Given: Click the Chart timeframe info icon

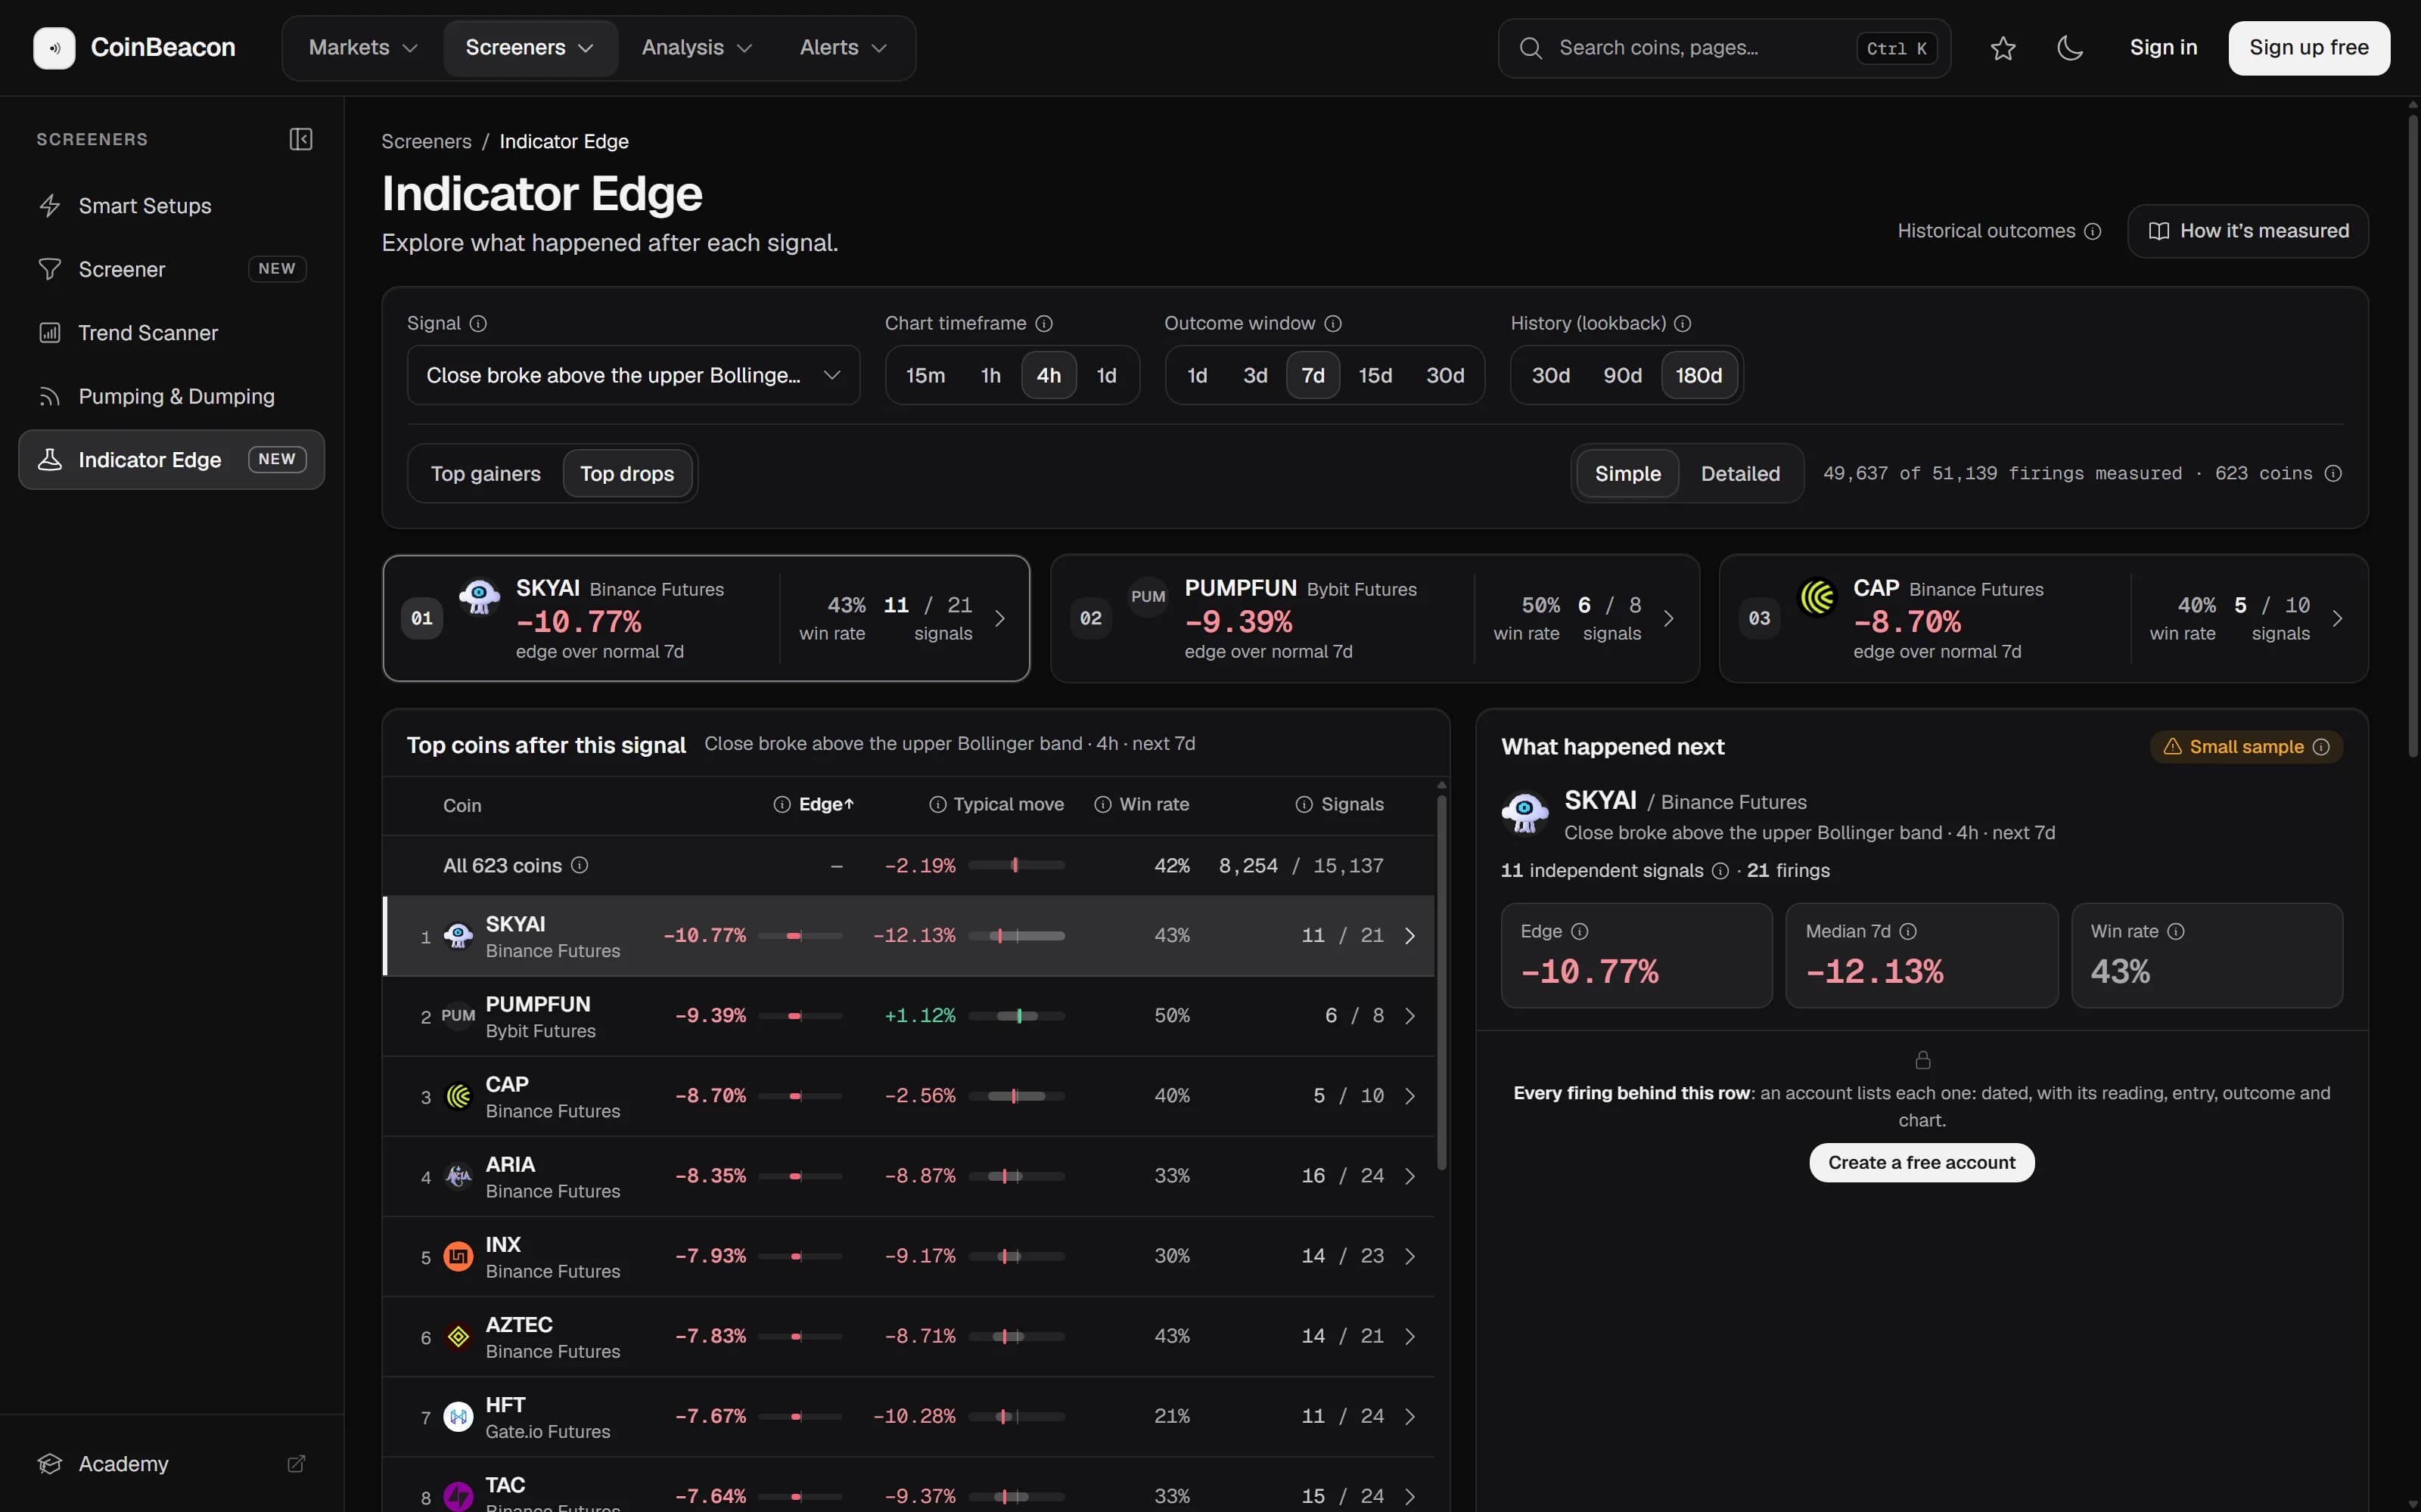Looking at the screenshot, I should (1043, 323).
